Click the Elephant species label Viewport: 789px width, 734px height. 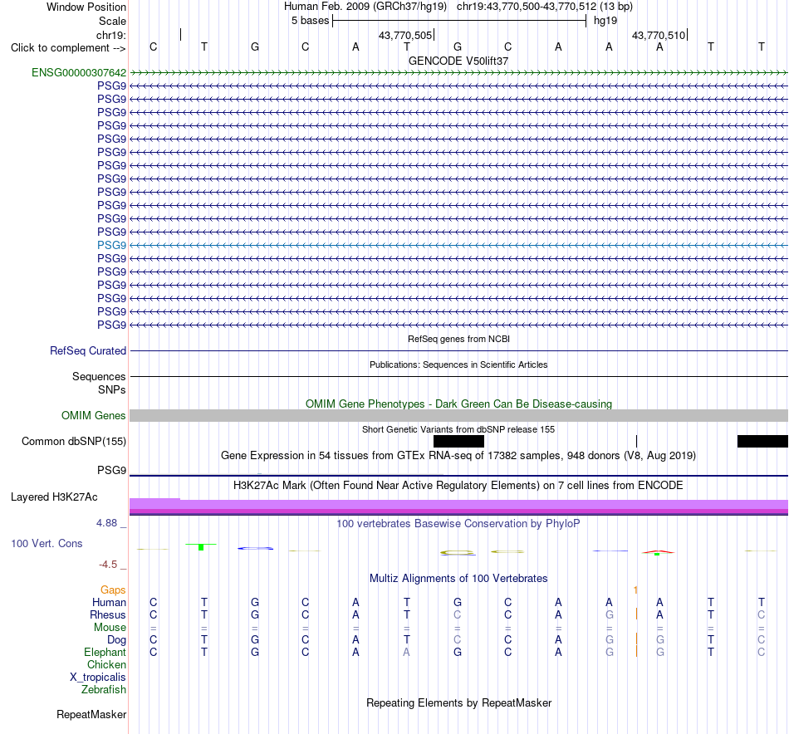coord(105,652)
